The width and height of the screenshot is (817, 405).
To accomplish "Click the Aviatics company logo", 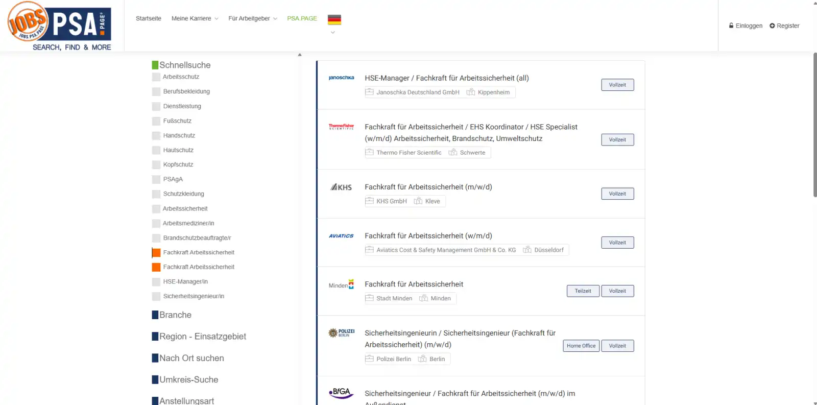I will (x=341, y=236).
